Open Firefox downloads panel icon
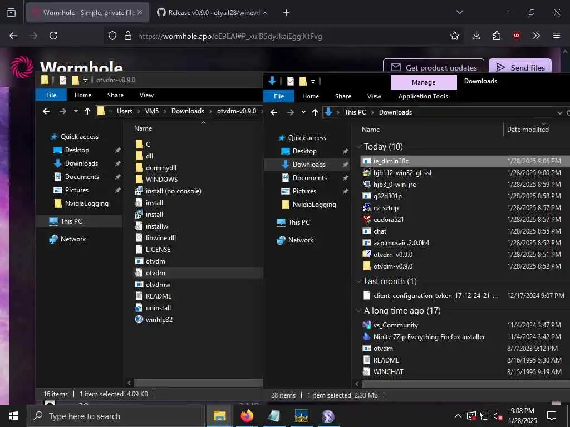This screenshot has width=570, height=427. pyautogui.click(x=476, y=36)
